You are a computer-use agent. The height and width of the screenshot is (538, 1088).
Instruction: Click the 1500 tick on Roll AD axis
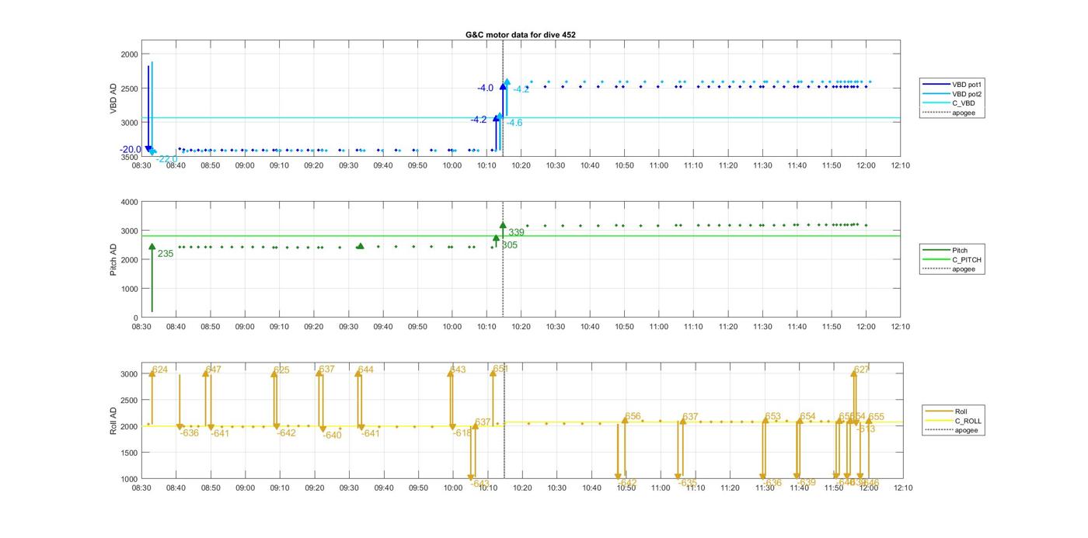coord(129,453)
